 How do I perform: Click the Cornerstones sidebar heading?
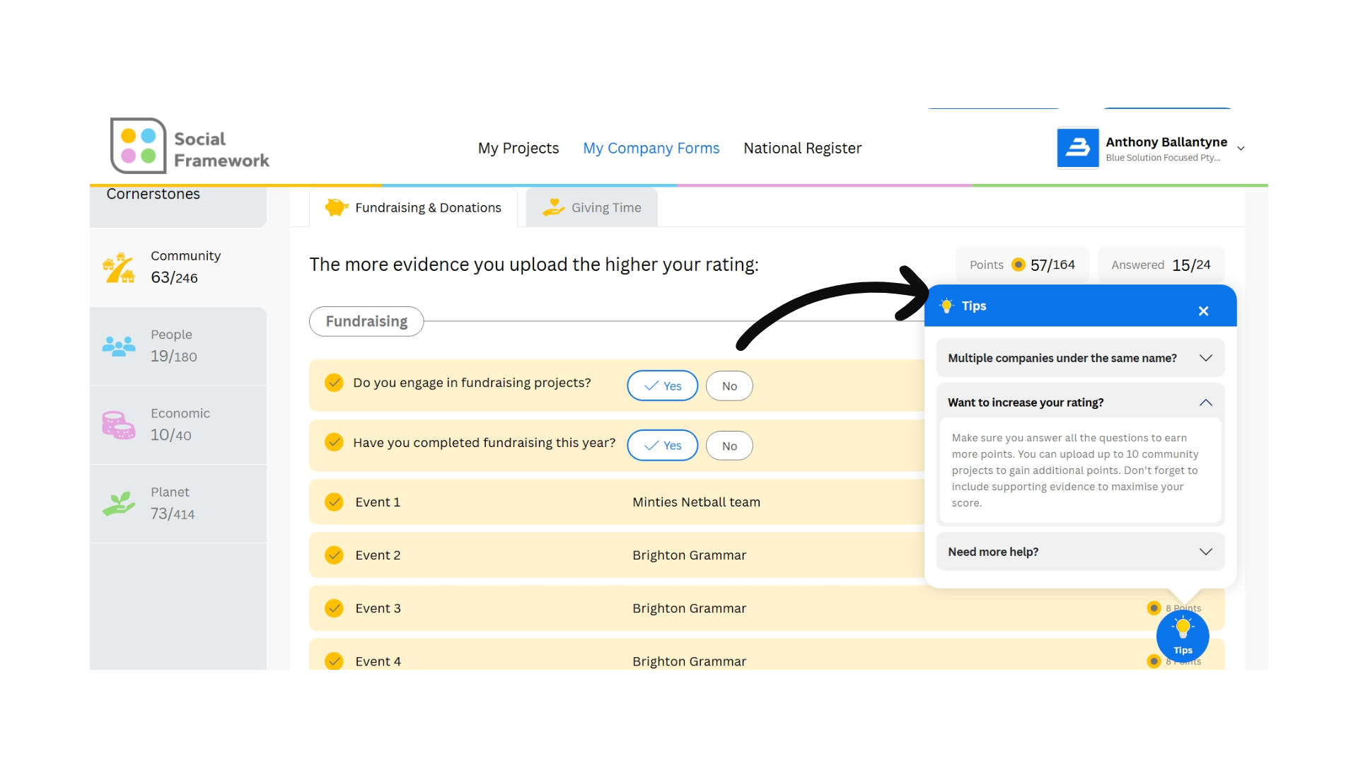[x=153, y=194]
